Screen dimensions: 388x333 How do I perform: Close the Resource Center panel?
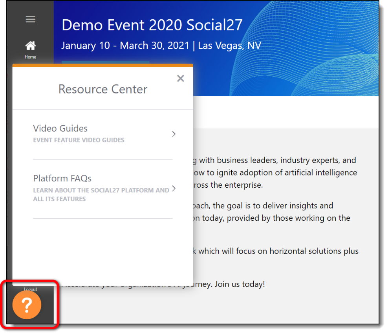(x=180, y=79)
